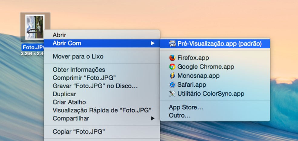Click the Pré-Visualização app icon in submenu
Screen dimensions: 298x141
tap(172, 44)
